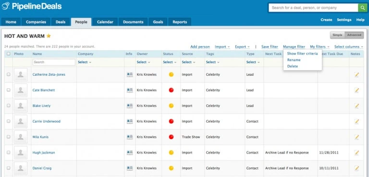This screenshot has width=369, height=177.
Task: Edit notes pencil icon for Cate Blanchett
Action: coord(357,90)
